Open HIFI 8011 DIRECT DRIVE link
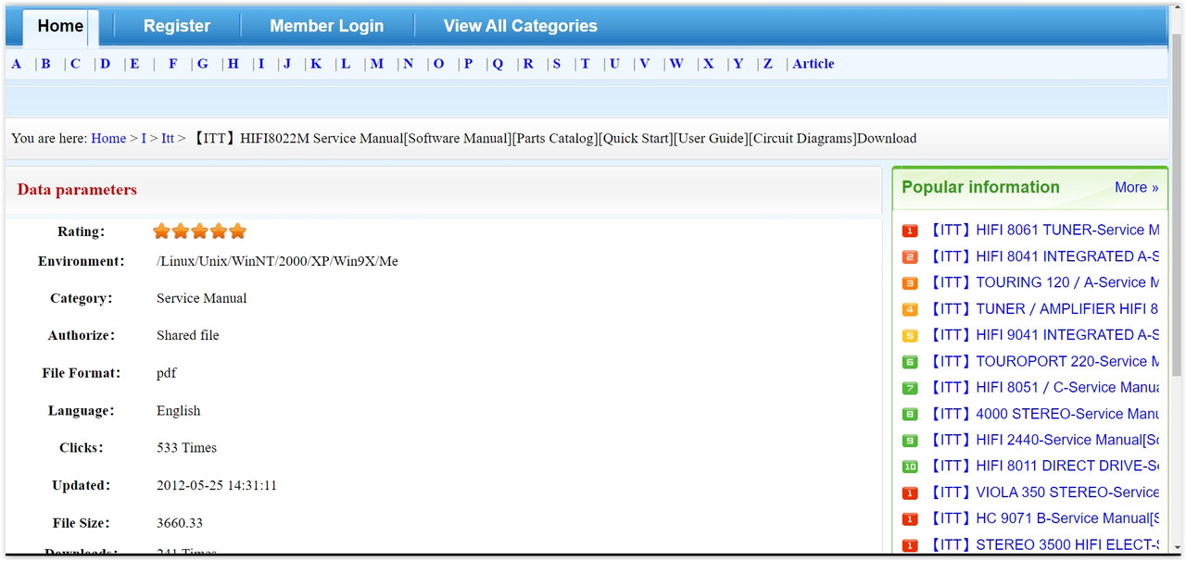1186x561 pixels. click(x=1043, y=466)
